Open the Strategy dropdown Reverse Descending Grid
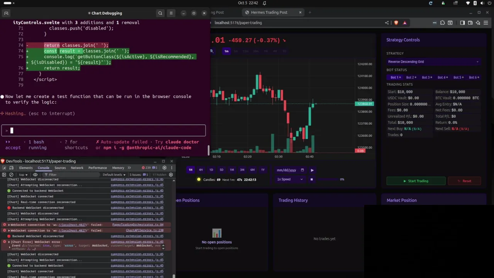The image size is (494, 278). coord(433,62)
